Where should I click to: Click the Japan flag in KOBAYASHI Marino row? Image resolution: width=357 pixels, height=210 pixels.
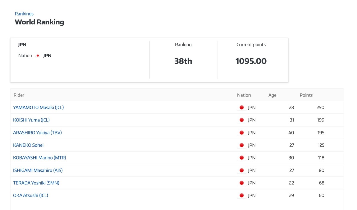pyautogui.click(x=242, y=158)
